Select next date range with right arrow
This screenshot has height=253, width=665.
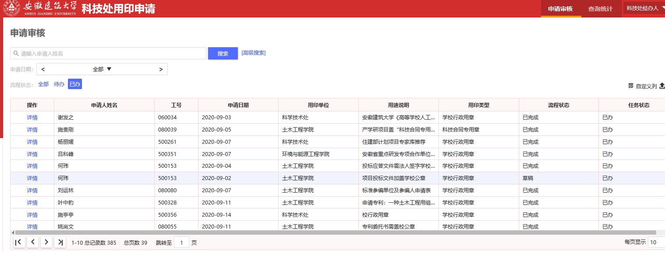(161, 69)
